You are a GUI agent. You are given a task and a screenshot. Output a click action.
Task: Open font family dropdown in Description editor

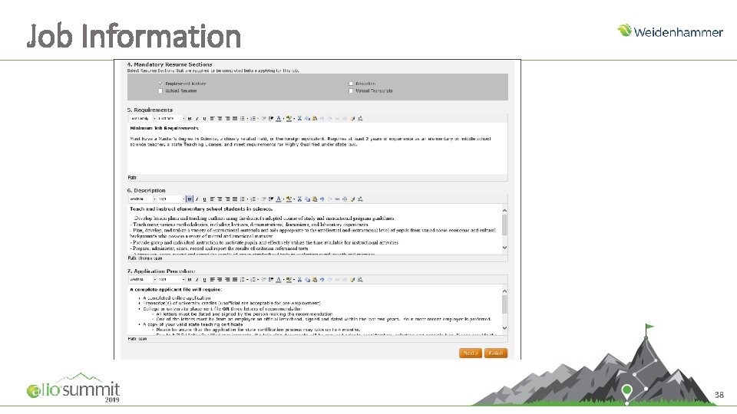pyautogui.click(x=143, y=199)
